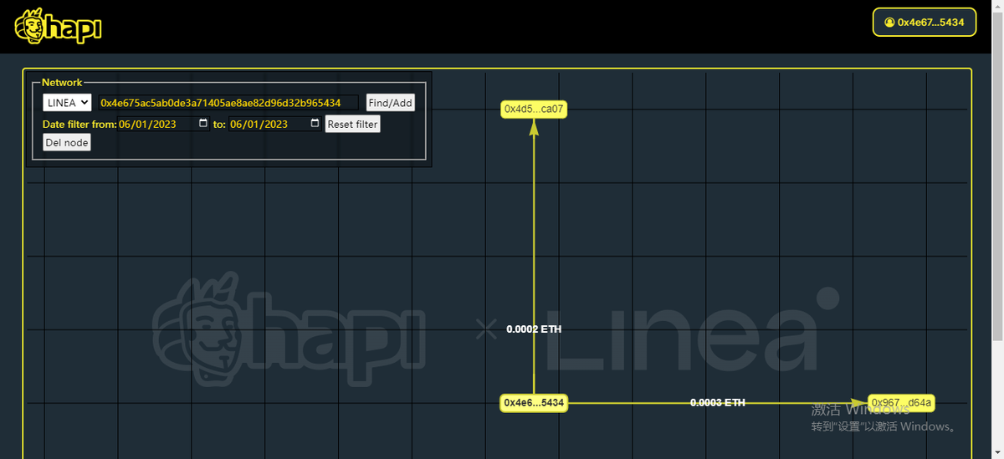Select the 0x4d5...ca07 node
Screen dimensions: 1004x459
535,109
